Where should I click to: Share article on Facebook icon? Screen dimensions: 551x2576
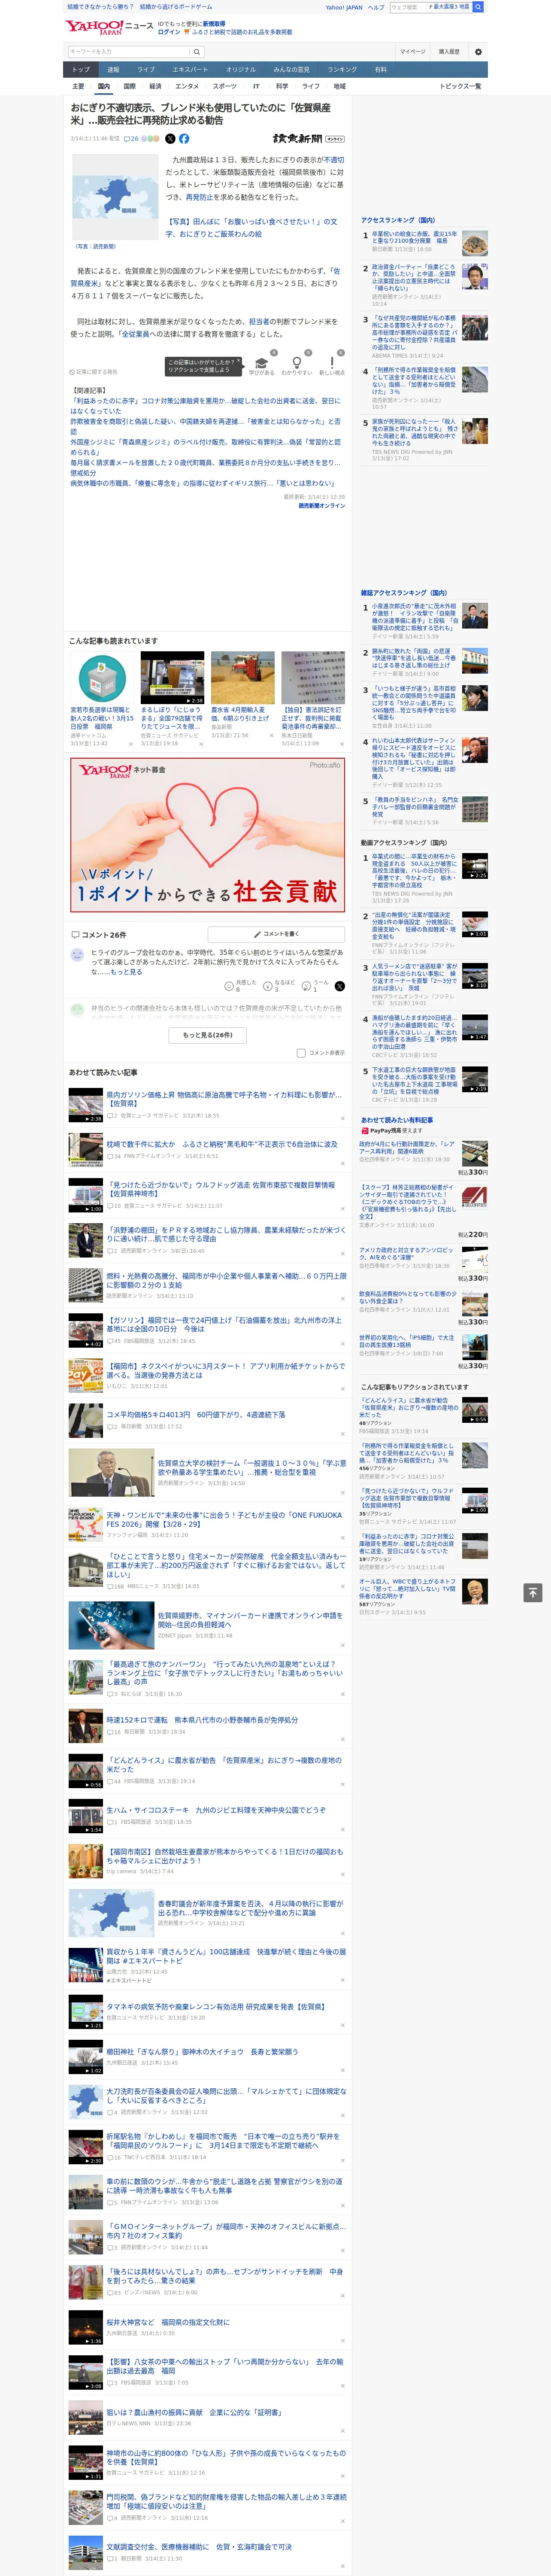(x=184, y=139)
